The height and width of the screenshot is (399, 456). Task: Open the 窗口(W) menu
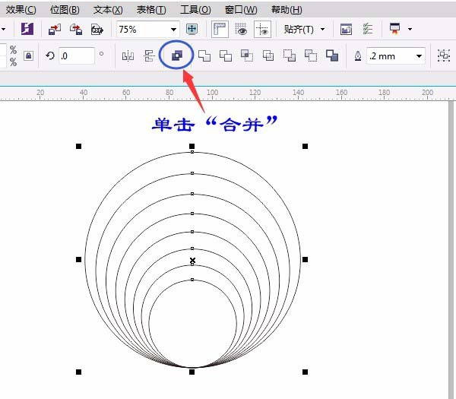coord(241,10)
